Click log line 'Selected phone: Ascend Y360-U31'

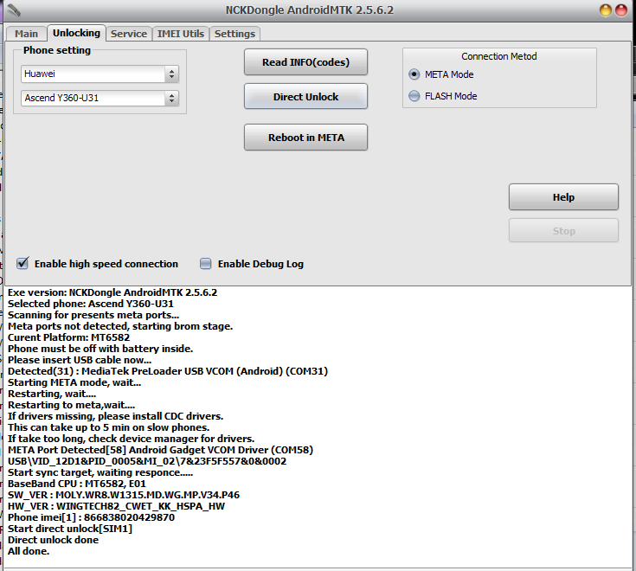point(91,304)
